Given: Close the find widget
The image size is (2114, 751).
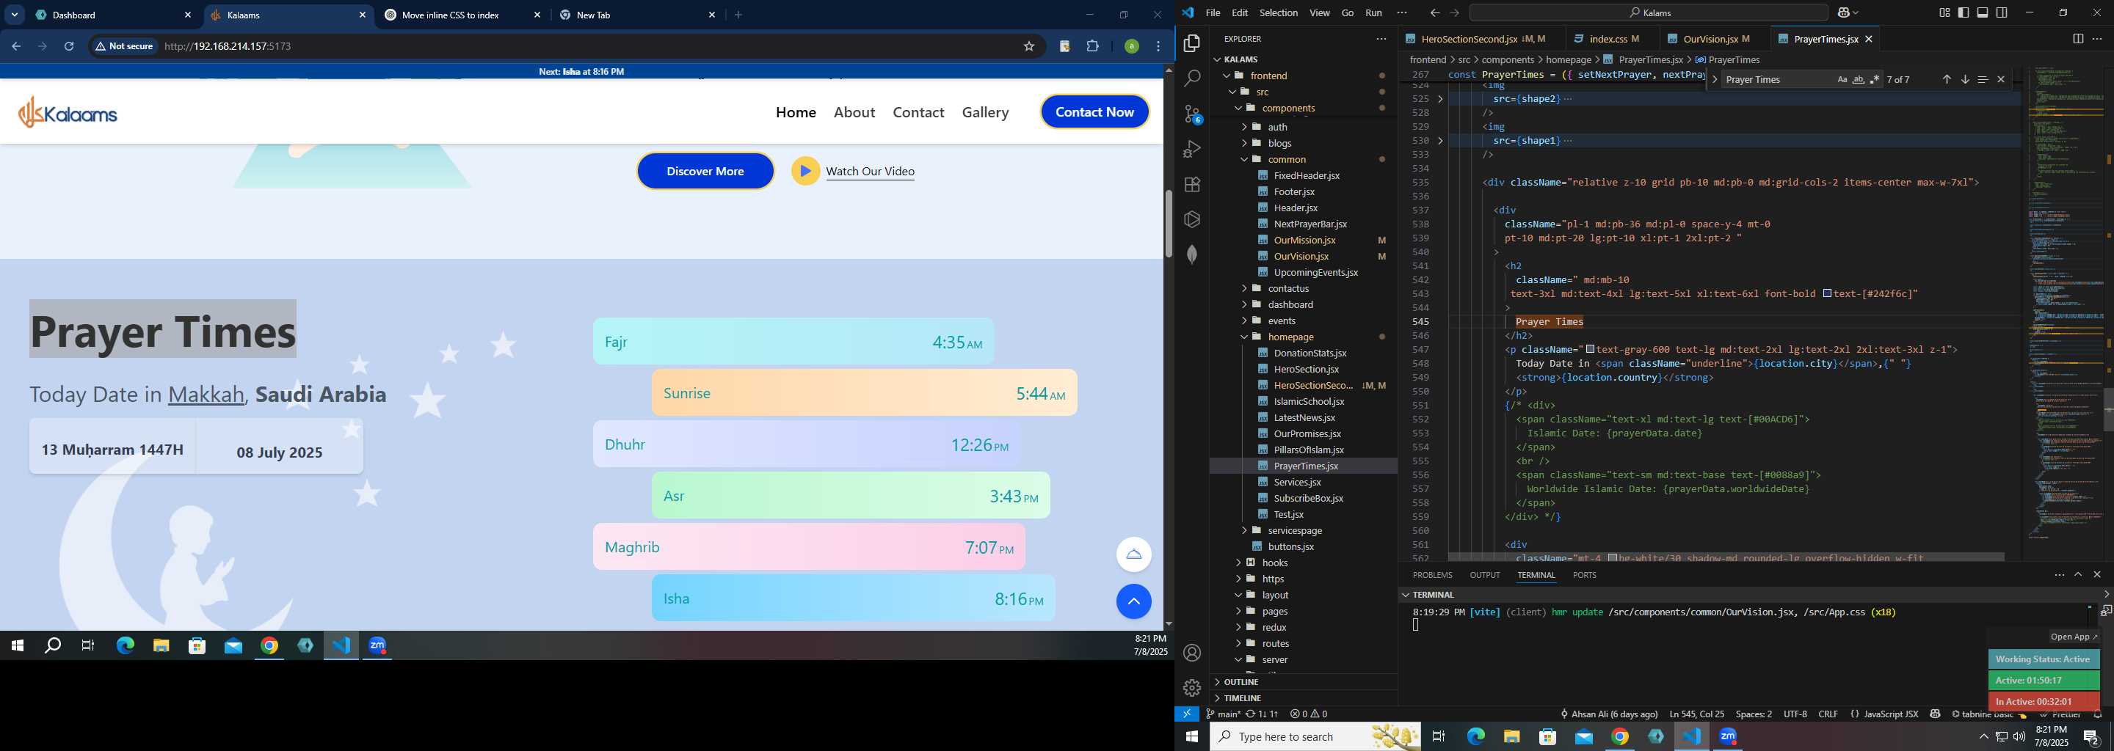Looking at the screenshot, I should [2001, 79].
